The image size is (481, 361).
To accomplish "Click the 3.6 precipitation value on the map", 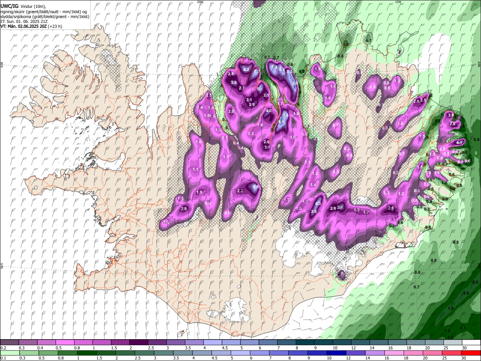I will point(234,83).
